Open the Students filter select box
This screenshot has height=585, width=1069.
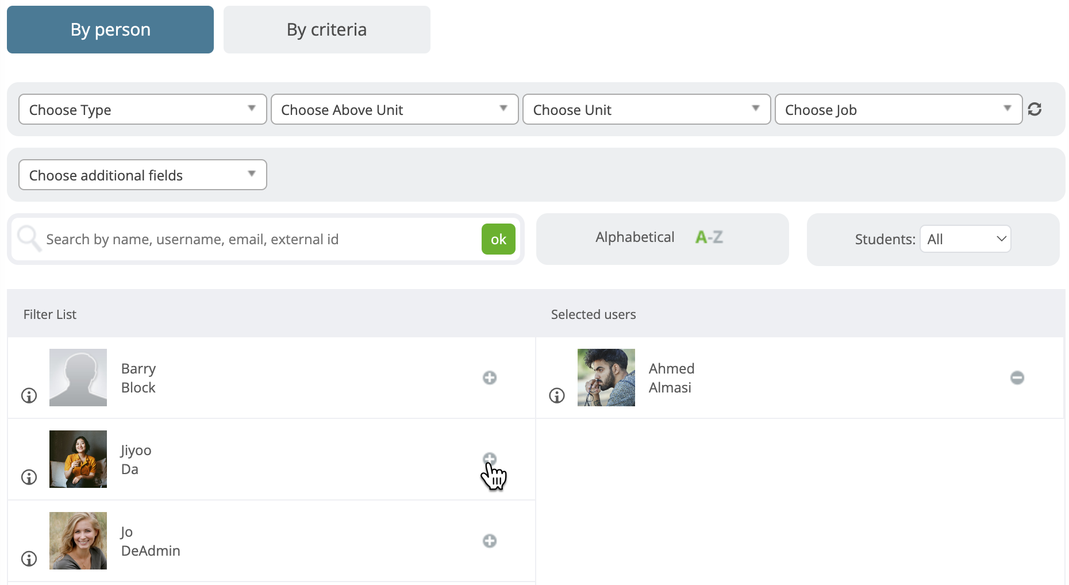point(966,239)
